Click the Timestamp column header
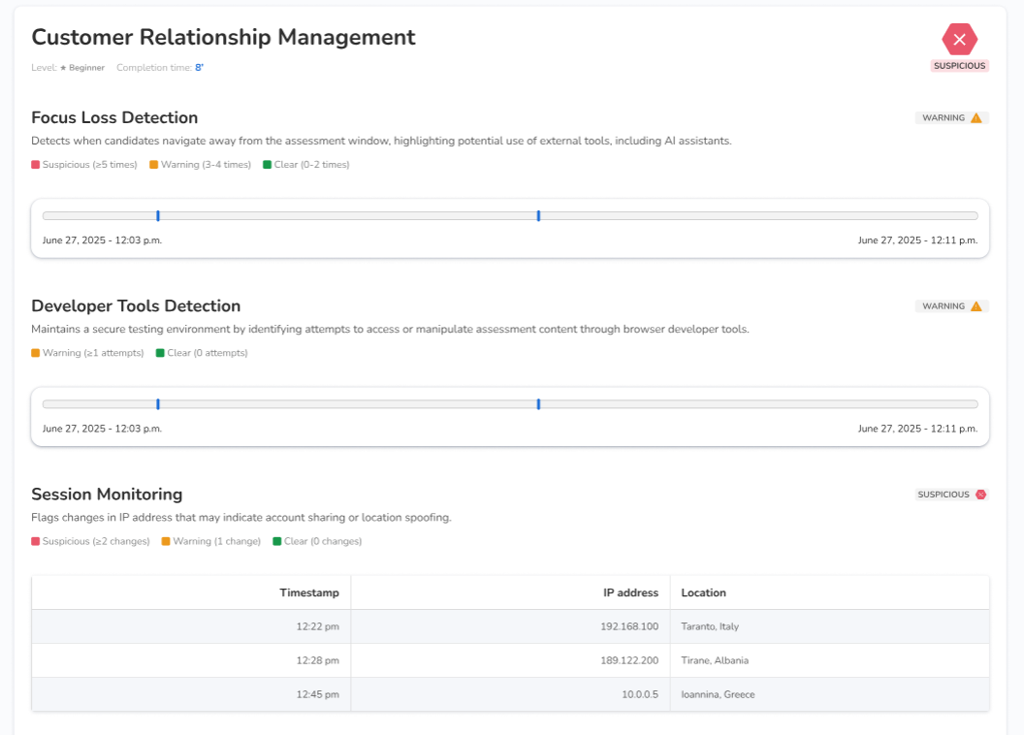The image size is (1024, 735). point(309,592)
